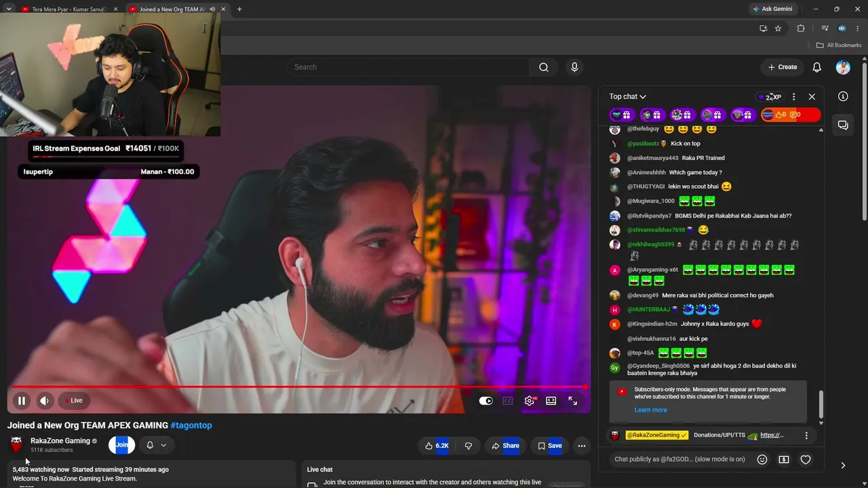Open Chrome profile avatar

pyautogui.click(x=842, y=28)
